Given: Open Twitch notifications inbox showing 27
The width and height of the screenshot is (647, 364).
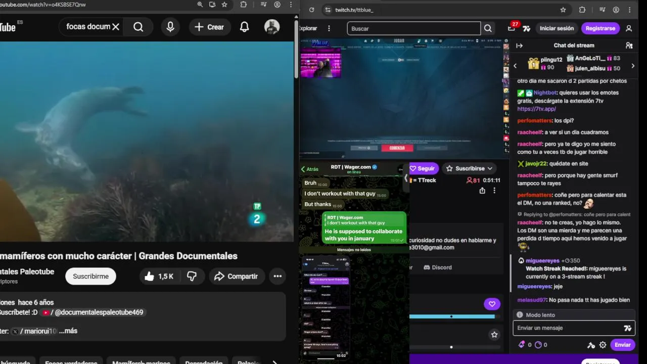Looking at the screenshot, I should click(512, 28).
